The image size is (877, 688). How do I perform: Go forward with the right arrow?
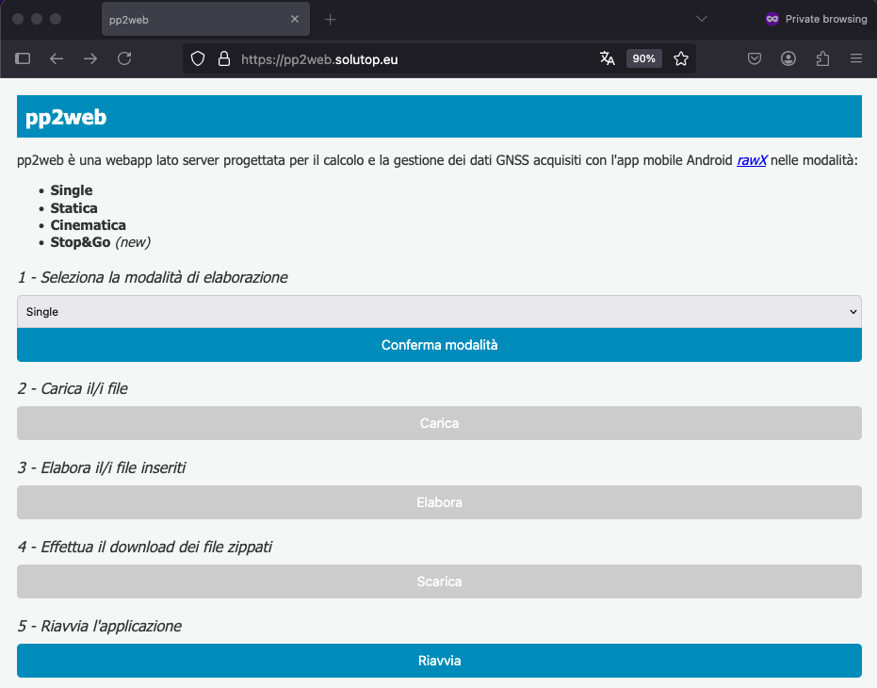pos(90,58)
